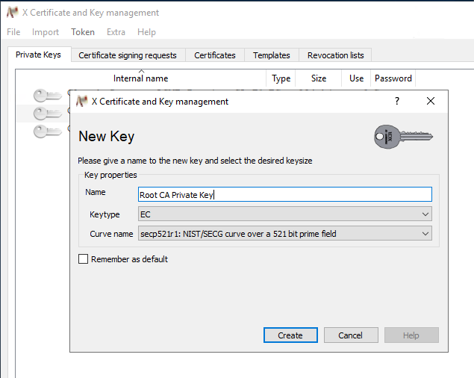
Task: Click the Name field with Root CA Private Key
Action: pos(284,194)
